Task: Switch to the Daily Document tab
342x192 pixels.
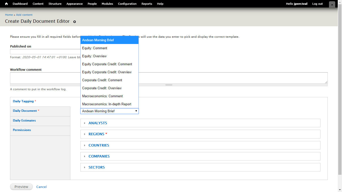Action: coord(25,111)
